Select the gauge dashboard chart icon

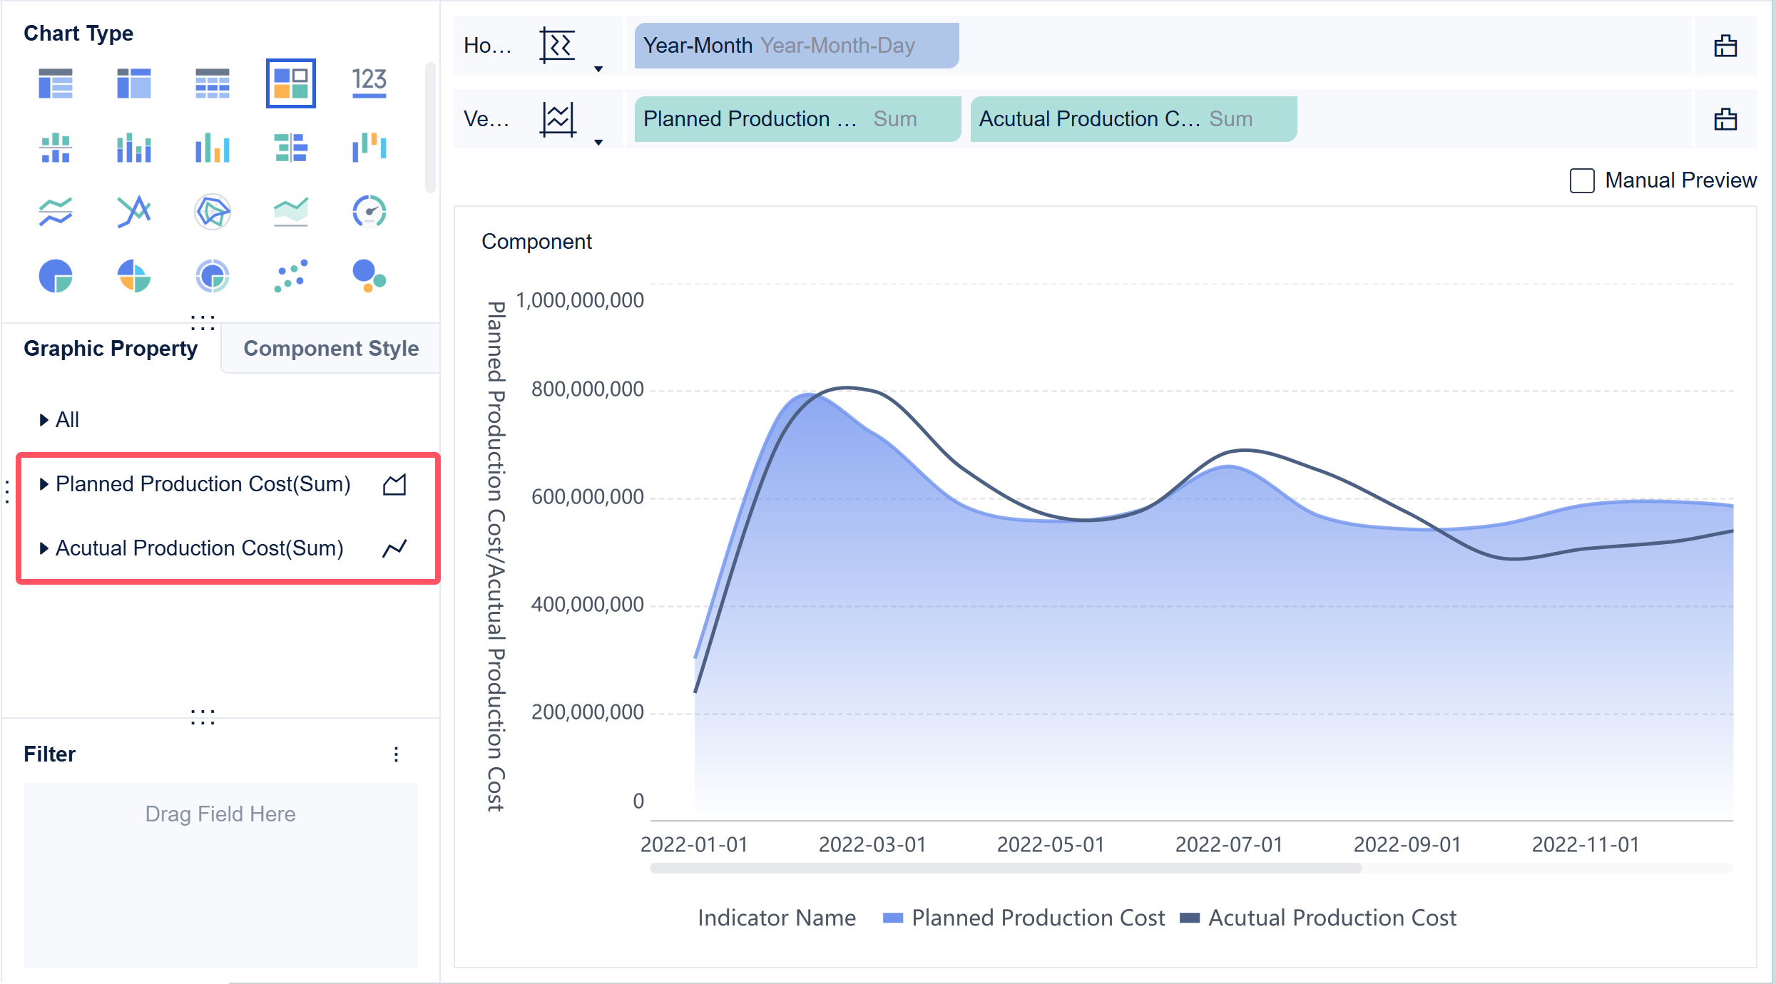click(x=369, y=212)
